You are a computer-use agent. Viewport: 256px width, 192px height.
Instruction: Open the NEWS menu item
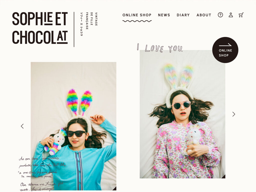[x=164, y=15]
